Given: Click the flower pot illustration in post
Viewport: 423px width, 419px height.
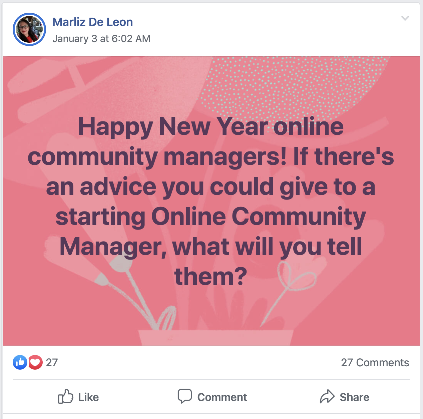Looking at the screenshot, I should click(x=216, y=338).
